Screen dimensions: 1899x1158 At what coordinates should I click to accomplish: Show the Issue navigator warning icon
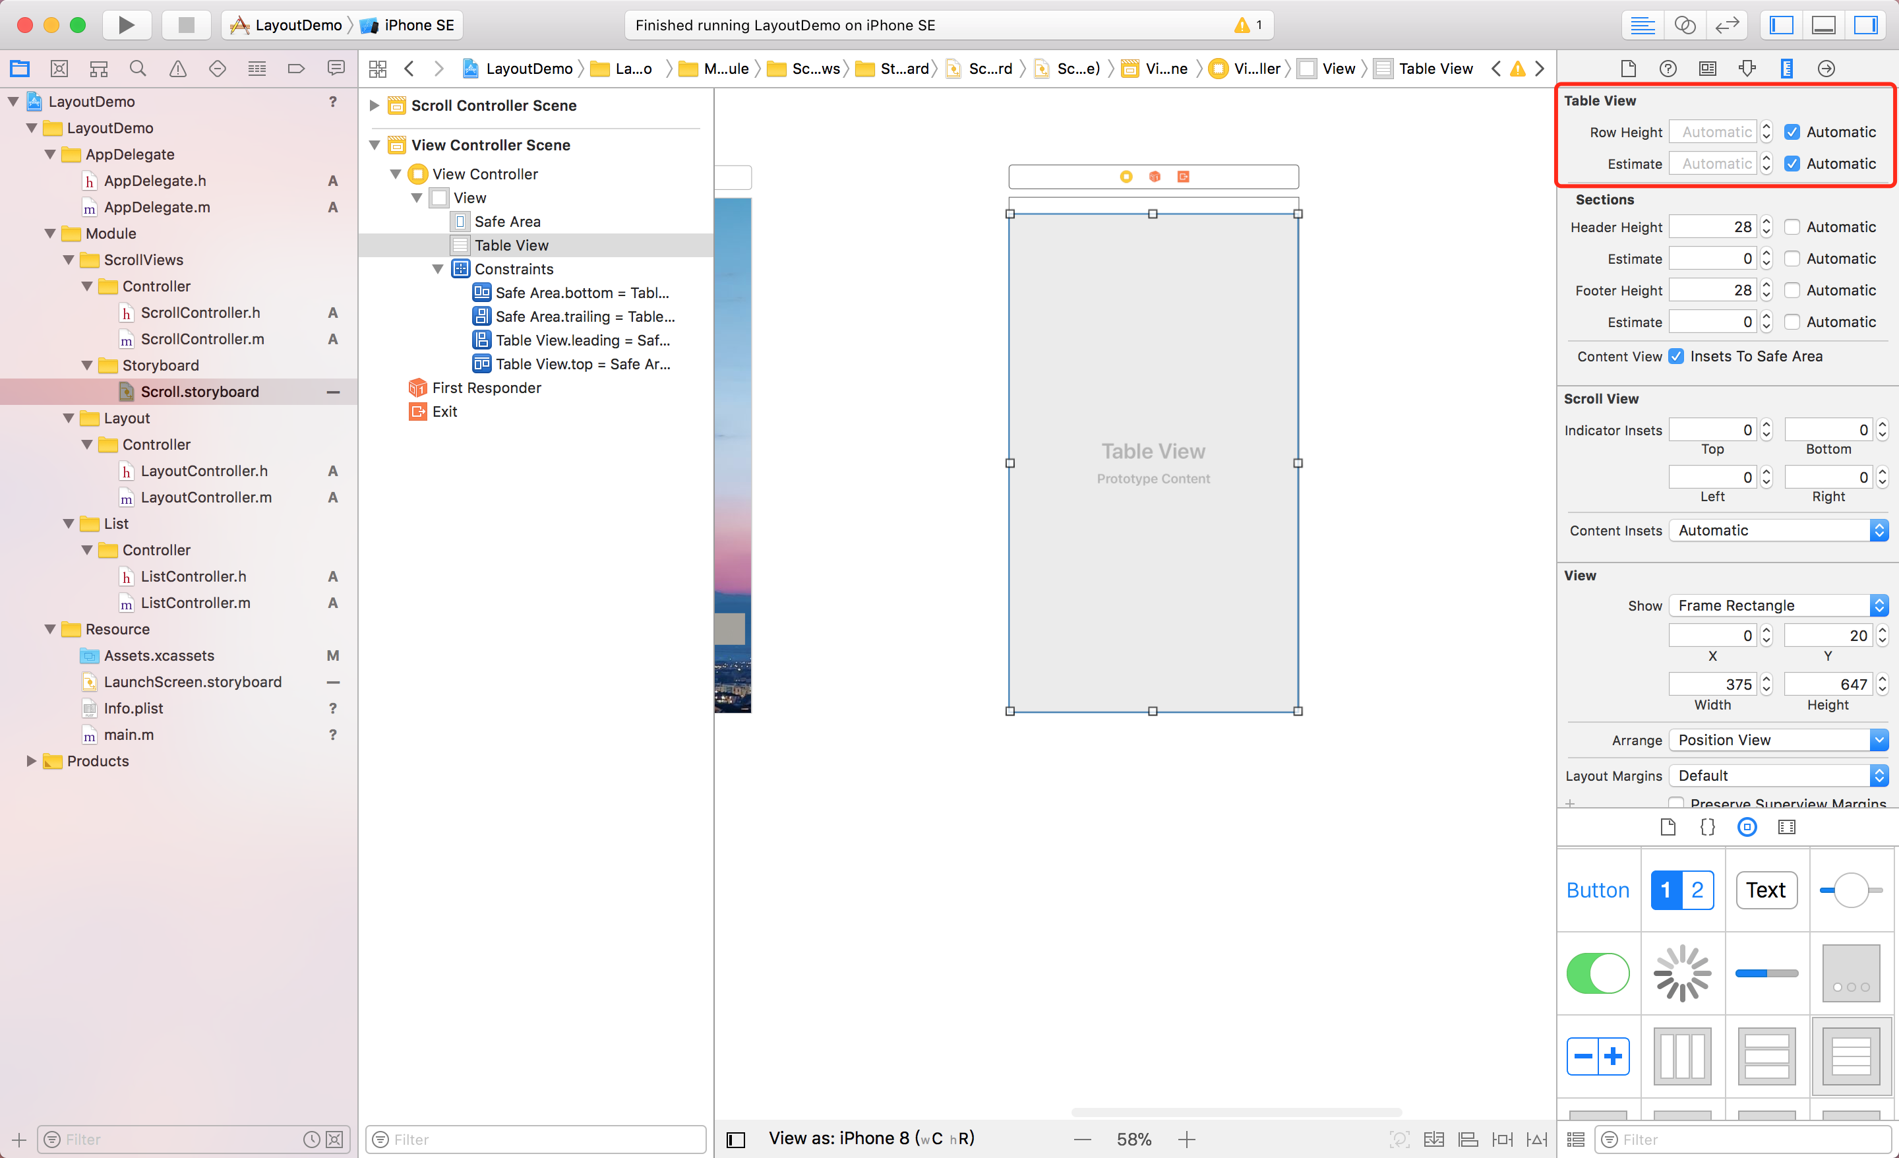(177, 69)
